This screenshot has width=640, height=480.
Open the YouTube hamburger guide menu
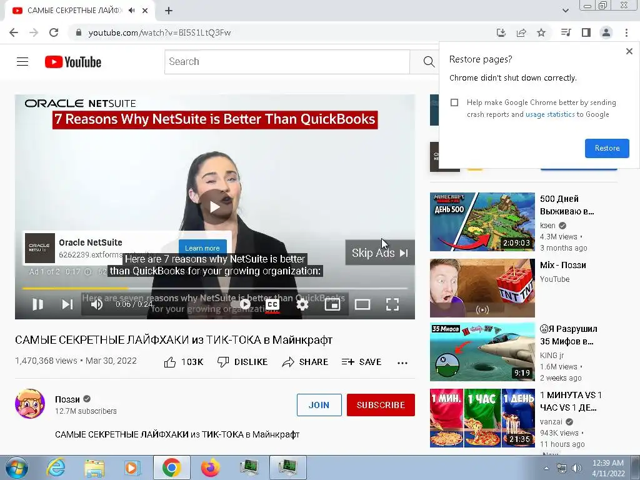(x=22, y=62)
